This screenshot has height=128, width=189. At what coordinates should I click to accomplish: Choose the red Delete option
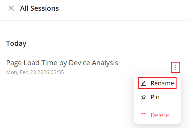(159, 115)
